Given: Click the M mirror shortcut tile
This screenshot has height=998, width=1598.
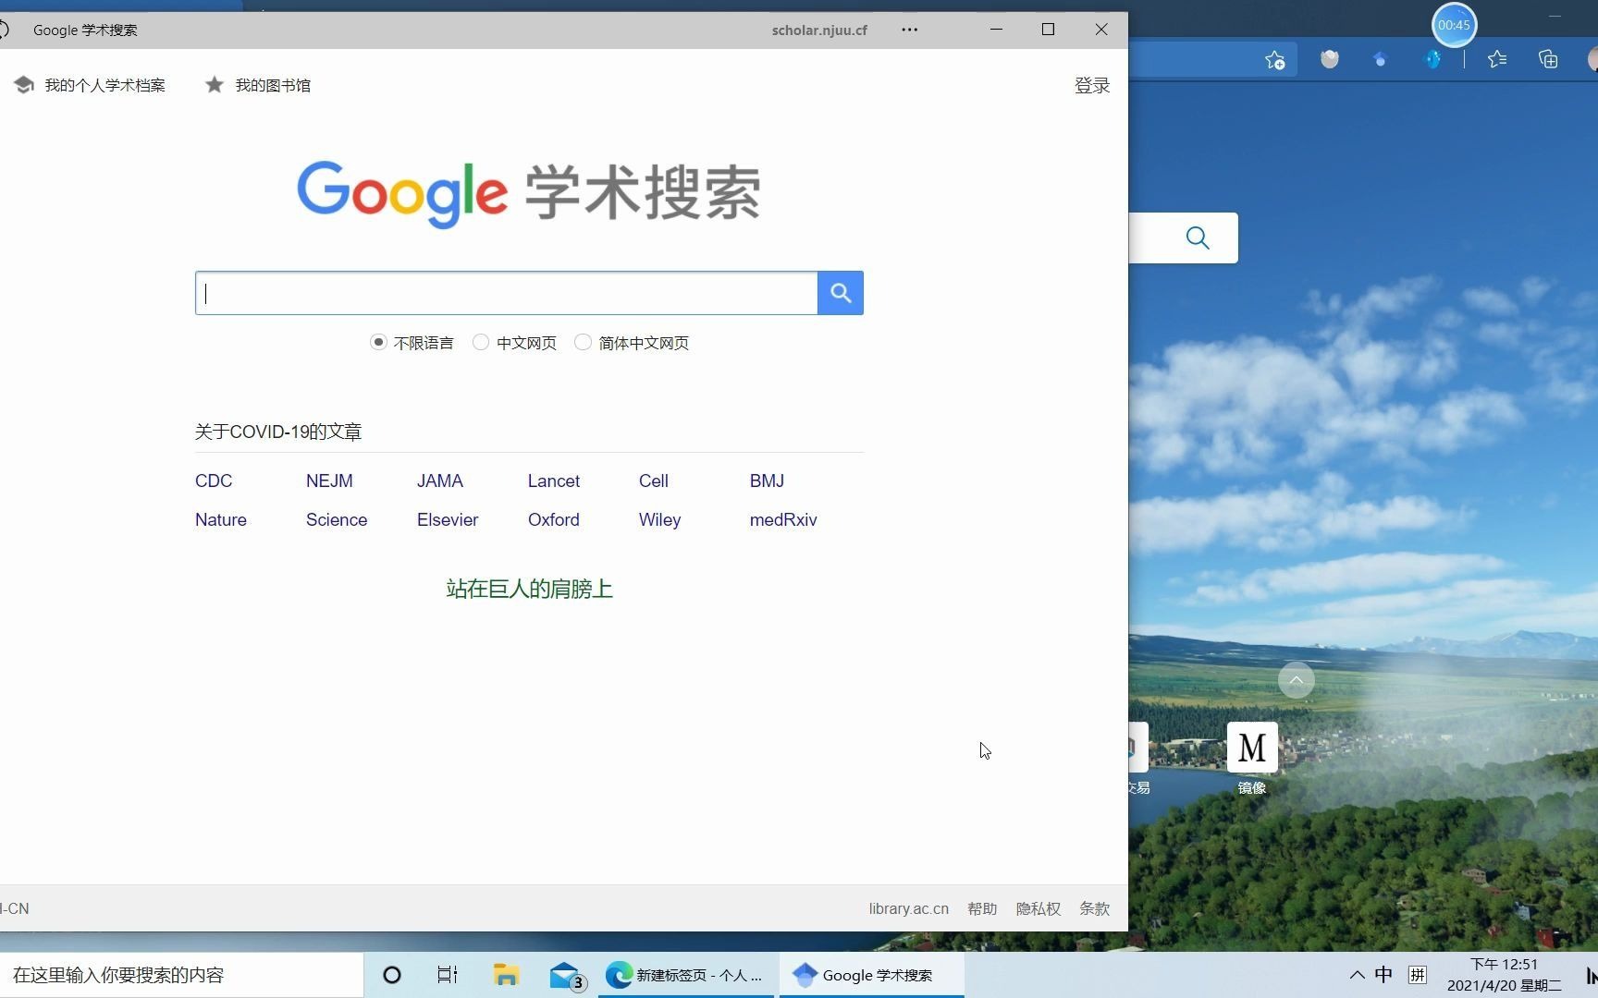Looking at the screenshot, I should coord(1252,748).
